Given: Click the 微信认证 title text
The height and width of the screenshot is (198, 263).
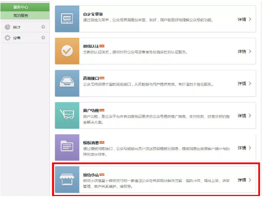Looking at the screenshot, I should pos(91,46).
